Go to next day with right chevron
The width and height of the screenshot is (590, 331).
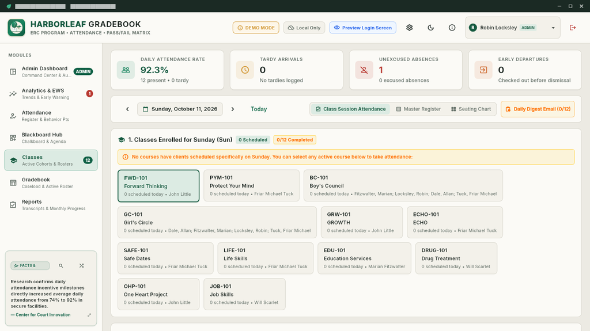click(233, 109)
